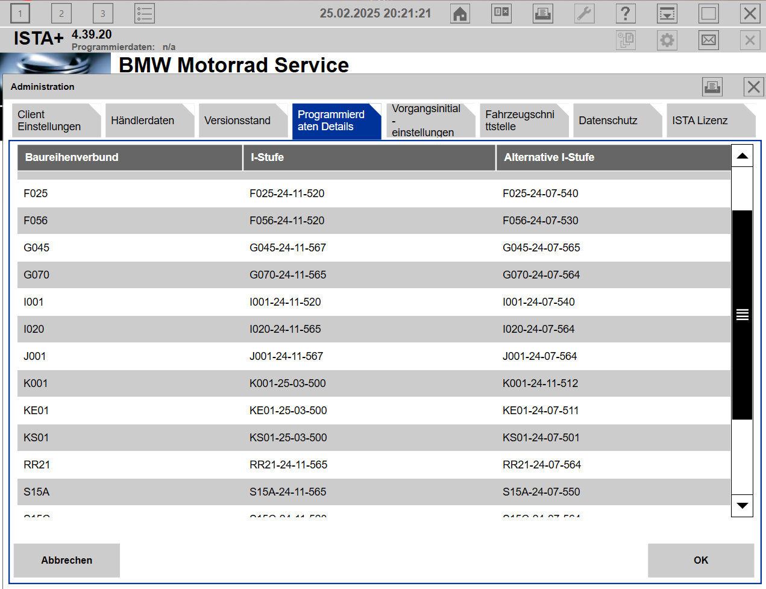The width and height of the screenshot is (766, 589).
Task: Click the envelope feedback icon
Action: [709, 40]
